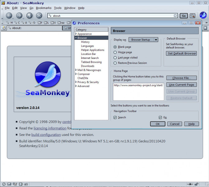Reload page using the Reload button

coord(29,16)
